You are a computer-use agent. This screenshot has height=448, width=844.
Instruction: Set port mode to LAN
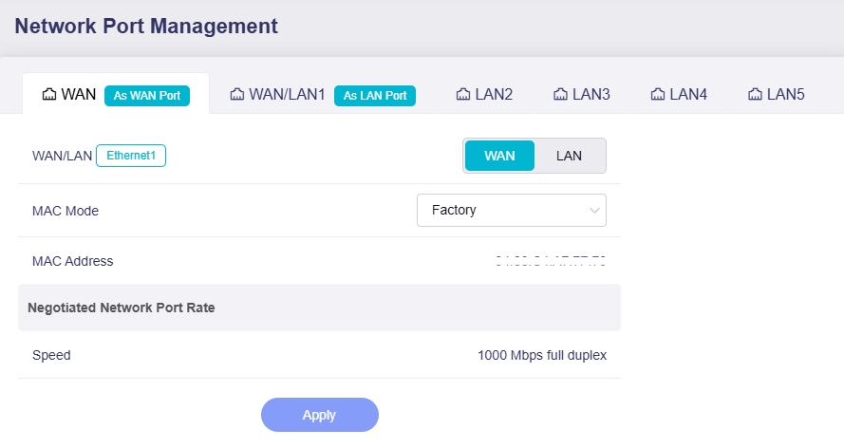pyautogui.click(x=569, y=156)
